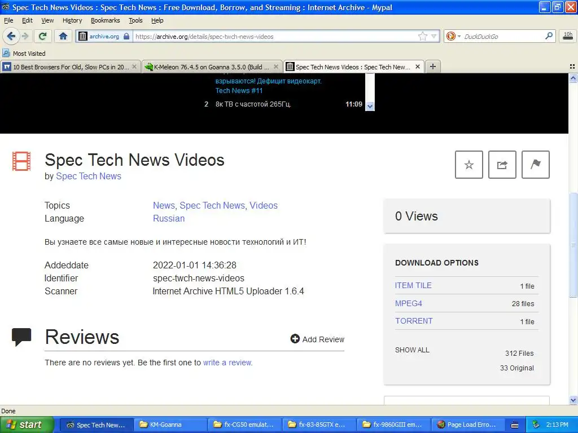Open Page Load Error taskbar window
This screenshot has width=578, height=433.
[467, 425]
